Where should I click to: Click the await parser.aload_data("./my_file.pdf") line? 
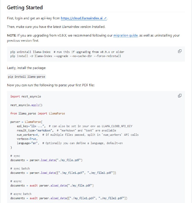[61, 185]
